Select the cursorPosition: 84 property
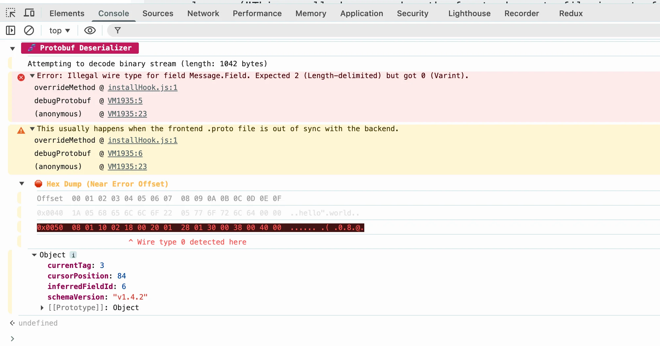Image resolution: width=660 pixels, height=346 pixels. point(87,276)
